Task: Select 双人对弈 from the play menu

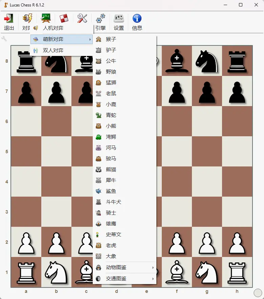Action: pyautogui.click(x=62, y=50)
